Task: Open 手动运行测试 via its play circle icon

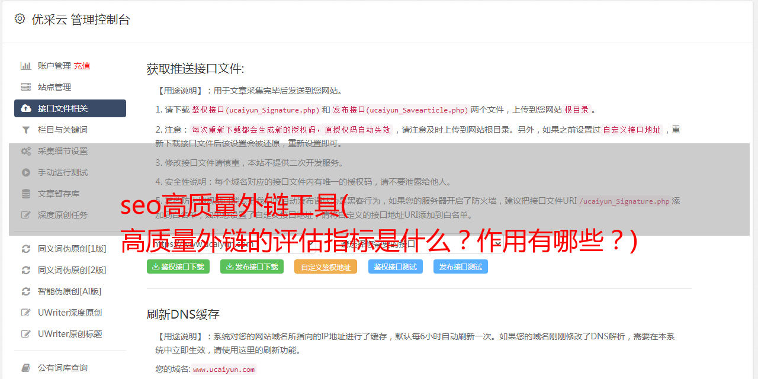Action: (x=26, y=172)
